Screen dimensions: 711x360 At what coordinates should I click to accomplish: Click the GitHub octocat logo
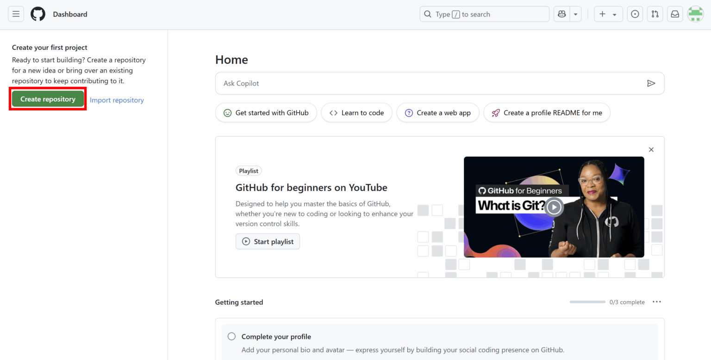37,14
